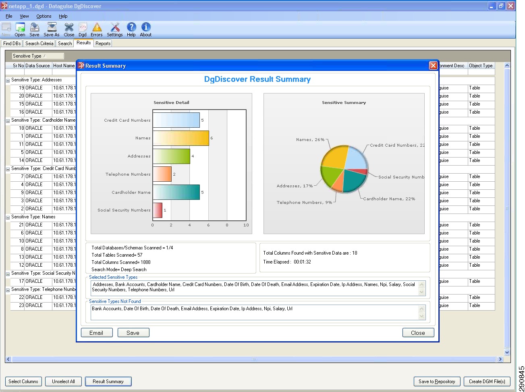
Task: Click the Help question mark icon
Action: 131,29
